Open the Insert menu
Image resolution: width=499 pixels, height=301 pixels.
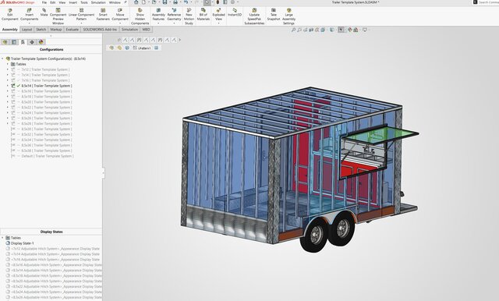click(73, 2)
